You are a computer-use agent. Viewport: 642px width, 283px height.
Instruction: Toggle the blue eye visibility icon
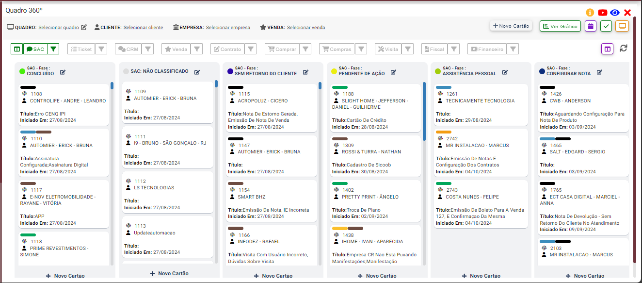pyautogui.click(x=615, y=13)
